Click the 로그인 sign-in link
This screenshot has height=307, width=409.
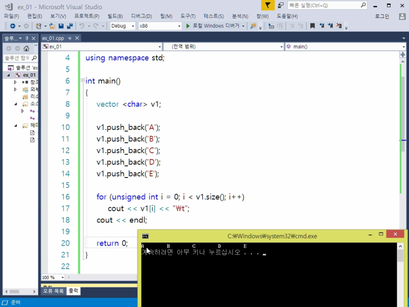click(x=382, y=16)
